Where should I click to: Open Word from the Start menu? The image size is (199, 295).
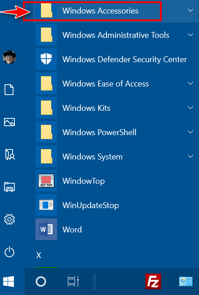(115, 229)
